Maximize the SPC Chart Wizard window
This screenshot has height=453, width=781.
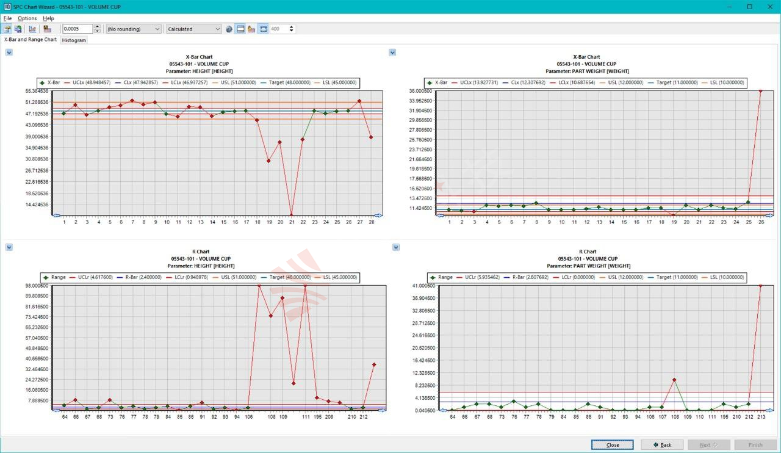pos(749,7)
